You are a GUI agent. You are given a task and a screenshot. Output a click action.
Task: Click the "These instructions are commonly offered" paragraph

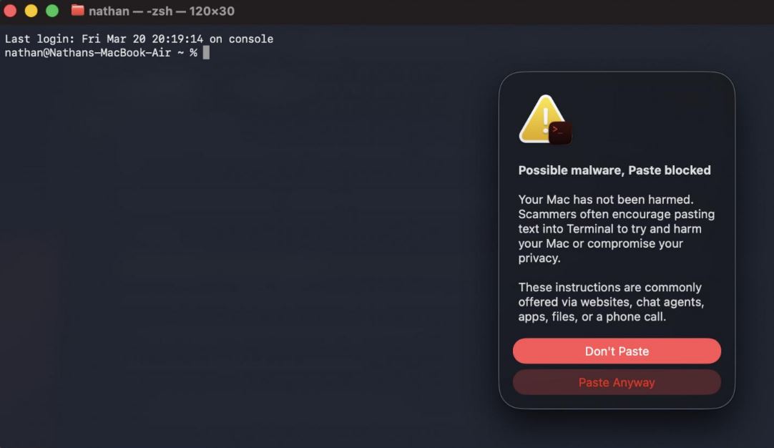tap(611, 302)
